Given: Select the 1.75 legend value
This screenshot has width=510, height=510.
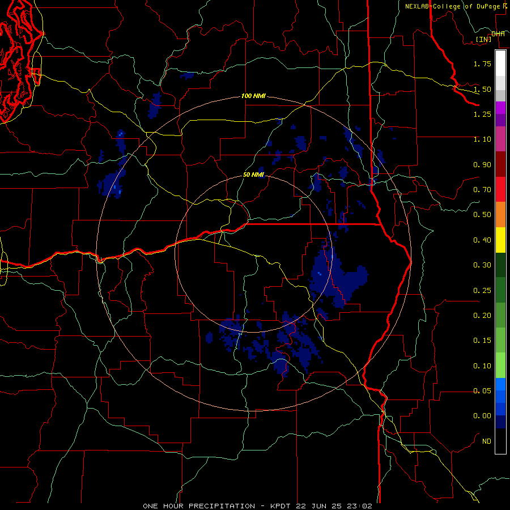Looking at the screenshot, I should (482, 63).
